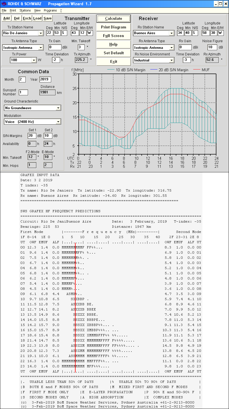The image size is (229, 409).
Task: Expand the Tx Power dropdown
Action: pos(34,60)
